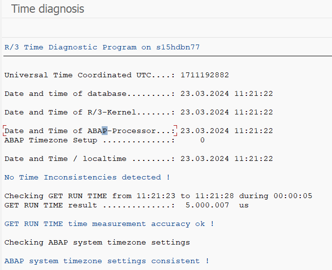Viewport: 332px width, 270px height.
Task: Select the R/3-Kernel date and time value
Action: click(226, 112)
